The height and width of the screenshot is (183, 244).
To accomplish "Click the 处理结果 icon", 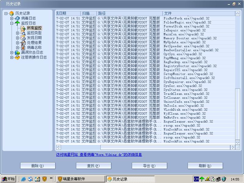I will pyautogui.click(x=23, y=43).
